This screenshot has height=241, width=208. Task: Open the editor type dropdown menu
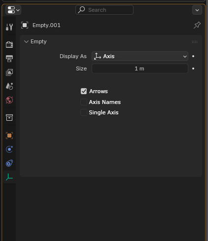(13, 10)
